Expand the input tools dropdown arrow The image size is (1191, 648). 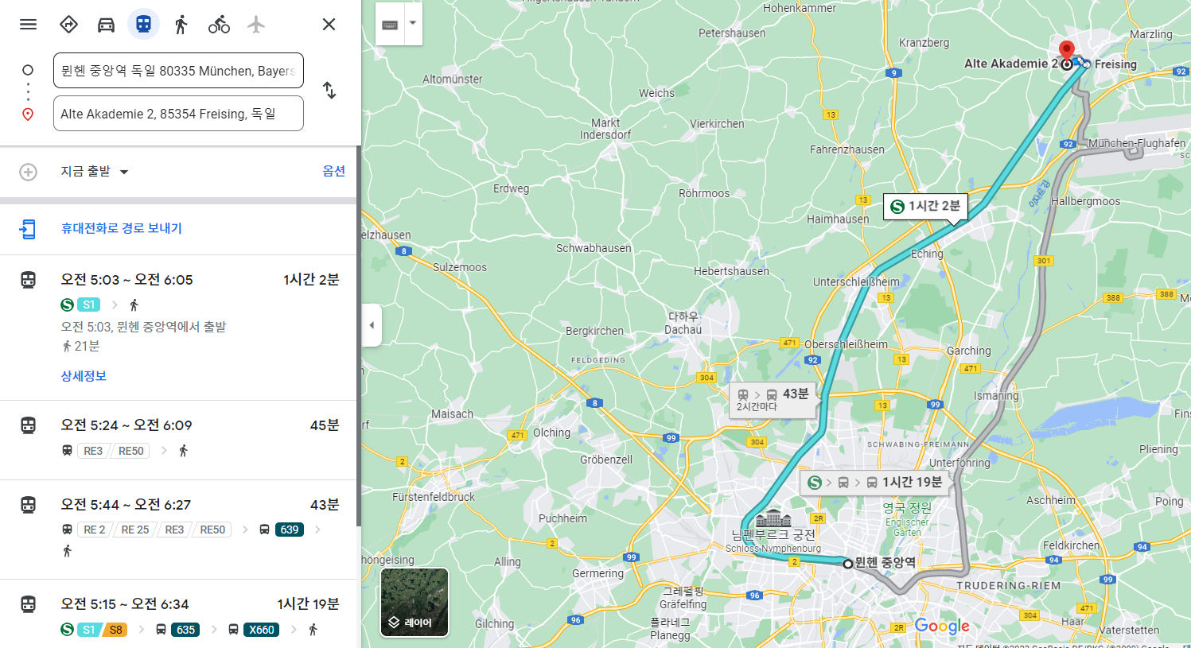click(413, 23)
